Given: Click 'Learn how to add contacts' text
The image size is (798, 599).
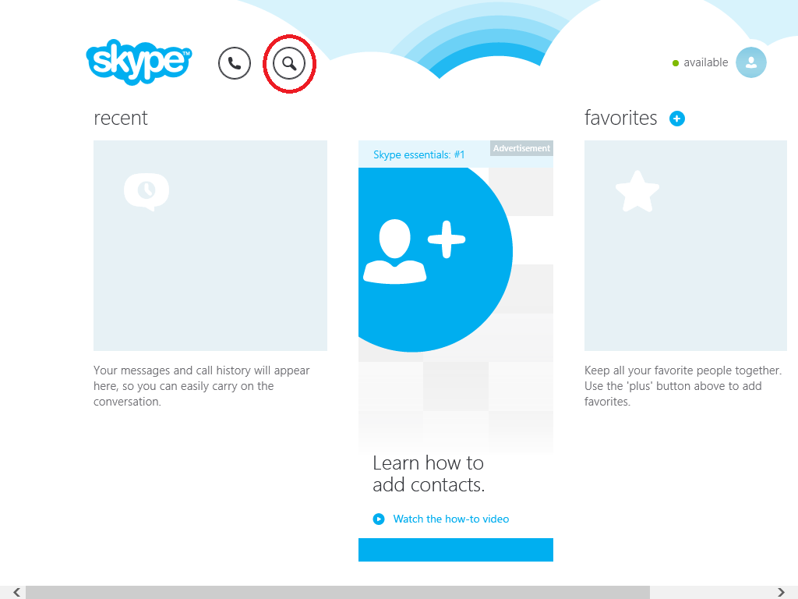Looking at the screenshot, I should coord(429,473).
